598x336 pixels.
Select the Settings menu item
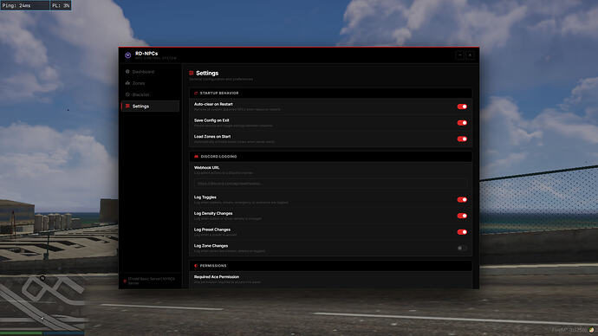tap(150, 106)
